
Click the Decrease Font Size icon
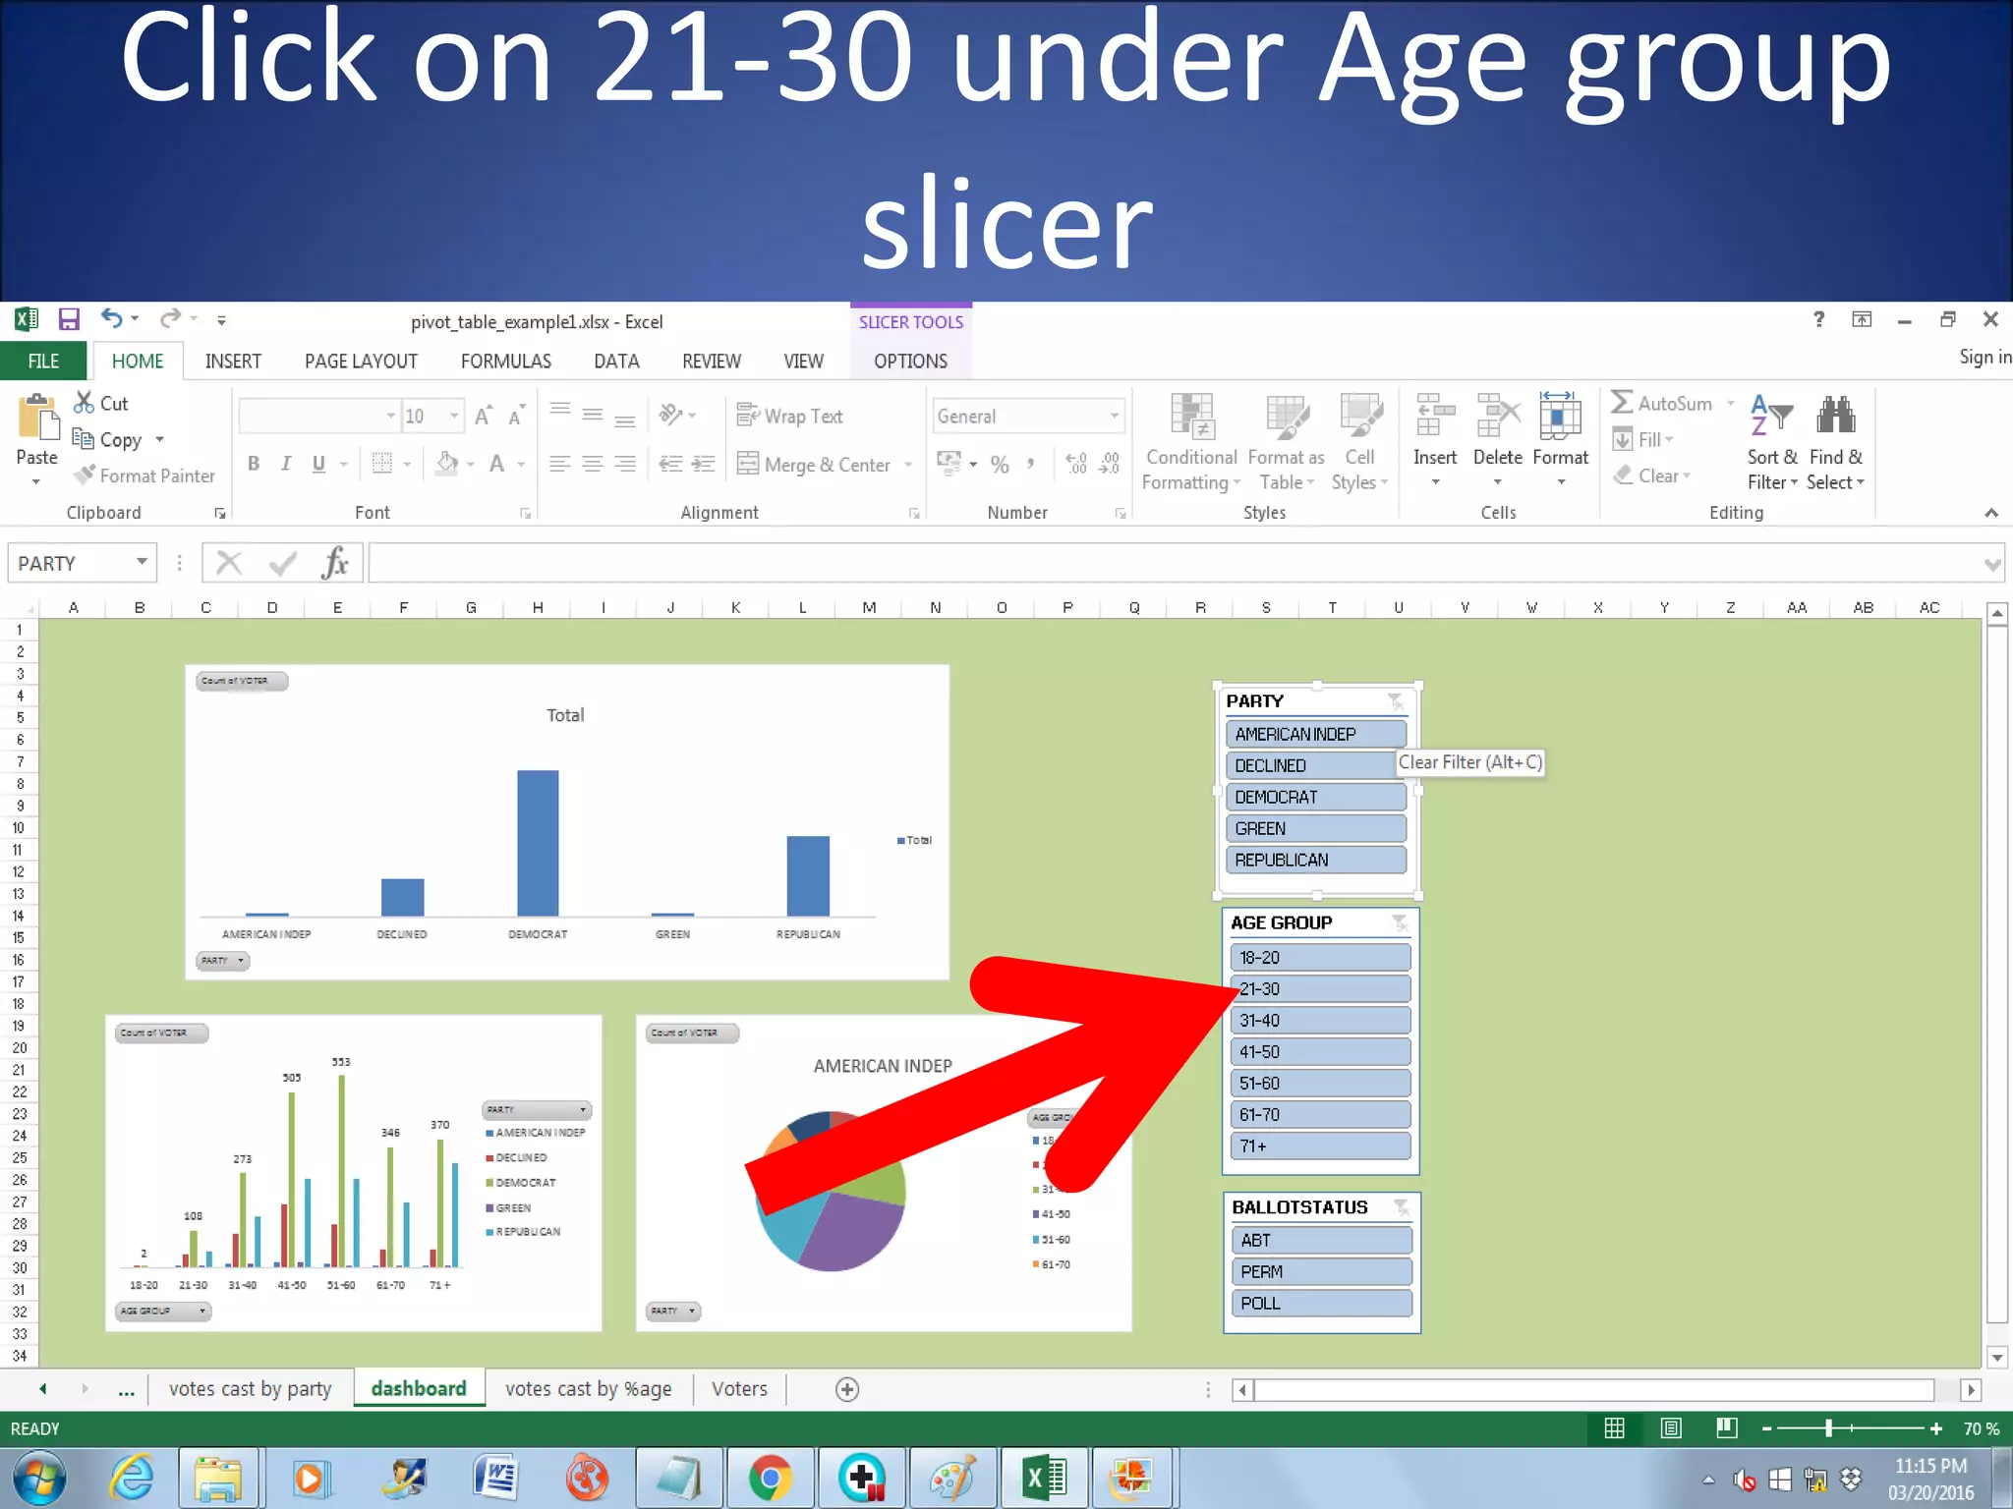tap(517, 416)
